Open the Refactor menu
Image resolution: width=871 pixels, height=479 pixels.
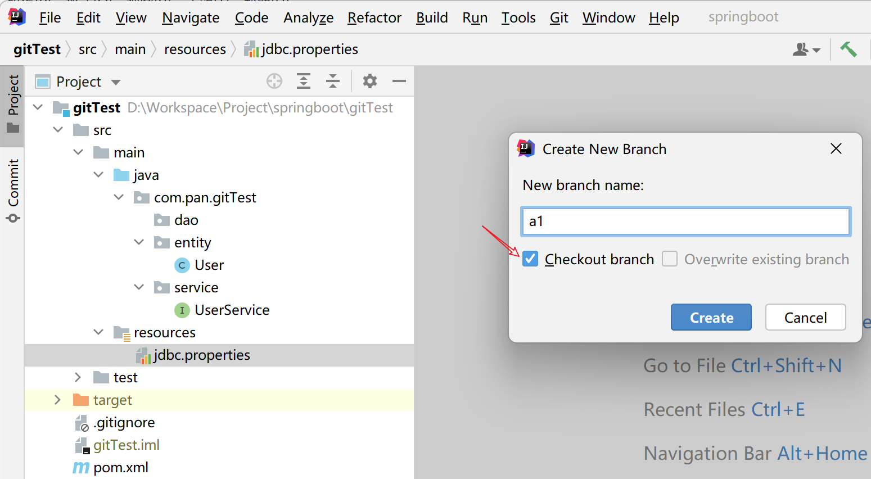coord(374,18)
